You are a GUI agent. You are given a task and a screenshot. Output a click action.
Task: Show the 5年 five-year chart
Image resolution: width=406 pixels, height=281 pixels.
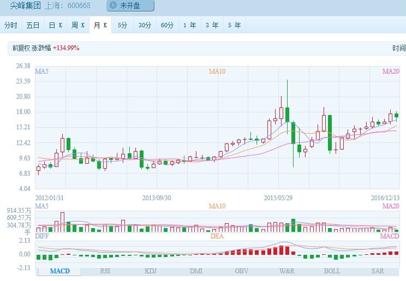[x=234, y=25]
